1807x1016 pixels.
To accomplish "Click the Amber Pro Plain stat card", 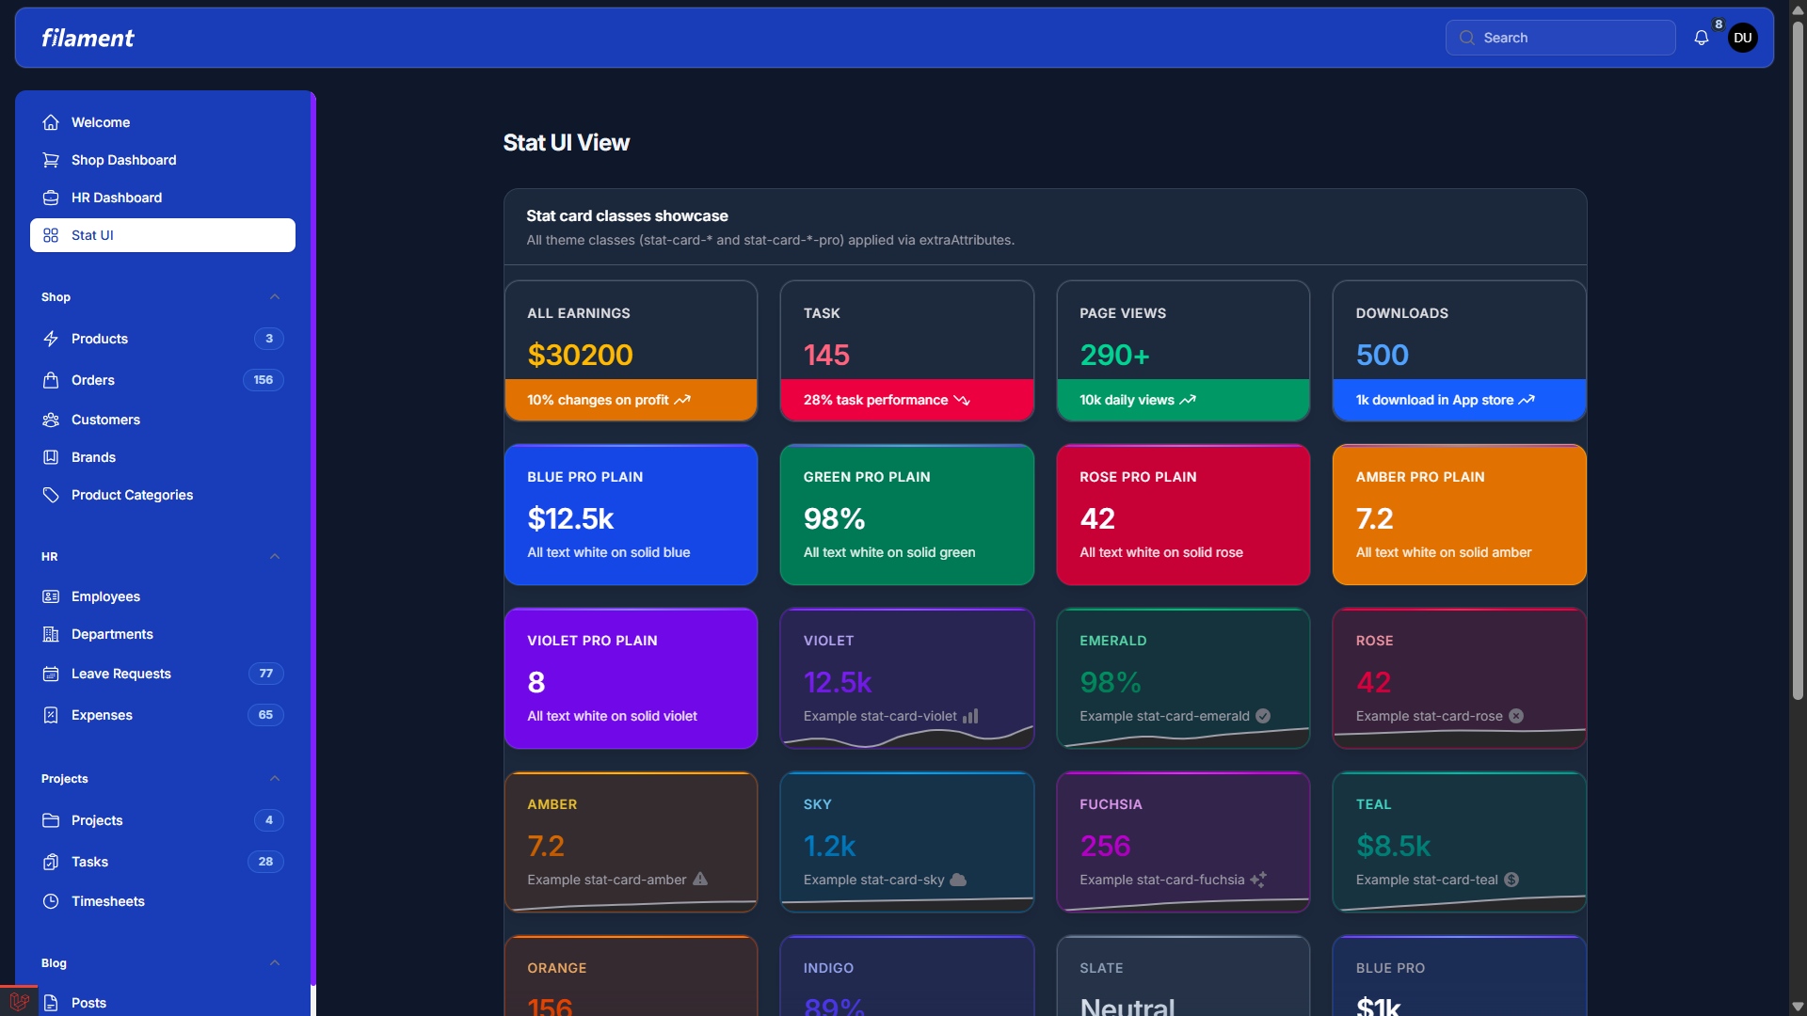I will click(1460, 515).
